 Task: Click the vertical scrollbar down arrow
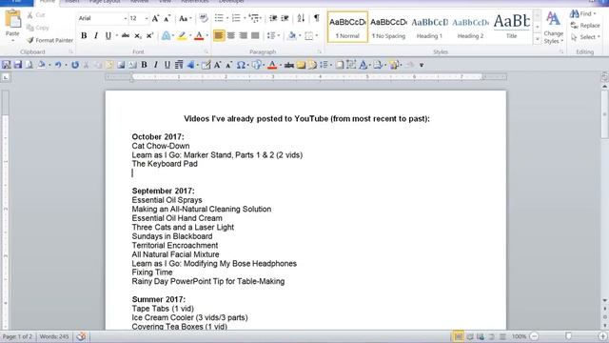point(605,300)
